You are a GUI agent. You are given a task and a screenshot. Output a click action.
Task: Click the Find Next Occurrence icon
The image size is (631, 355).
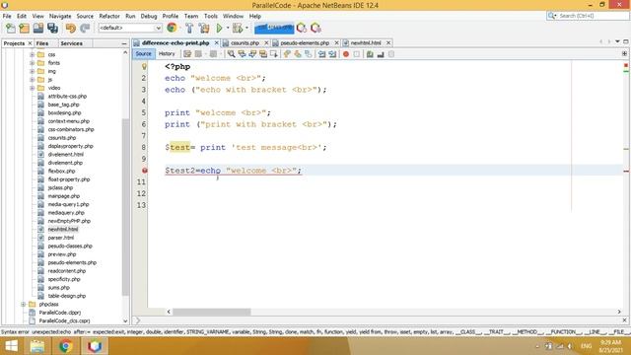click(x=252, y=54)
